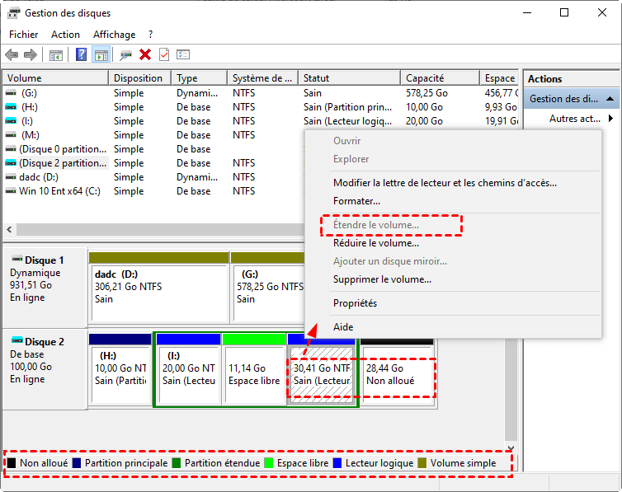Click the horizontal scrollbar left arrow

pyautogui.click(x=10, y=229)
